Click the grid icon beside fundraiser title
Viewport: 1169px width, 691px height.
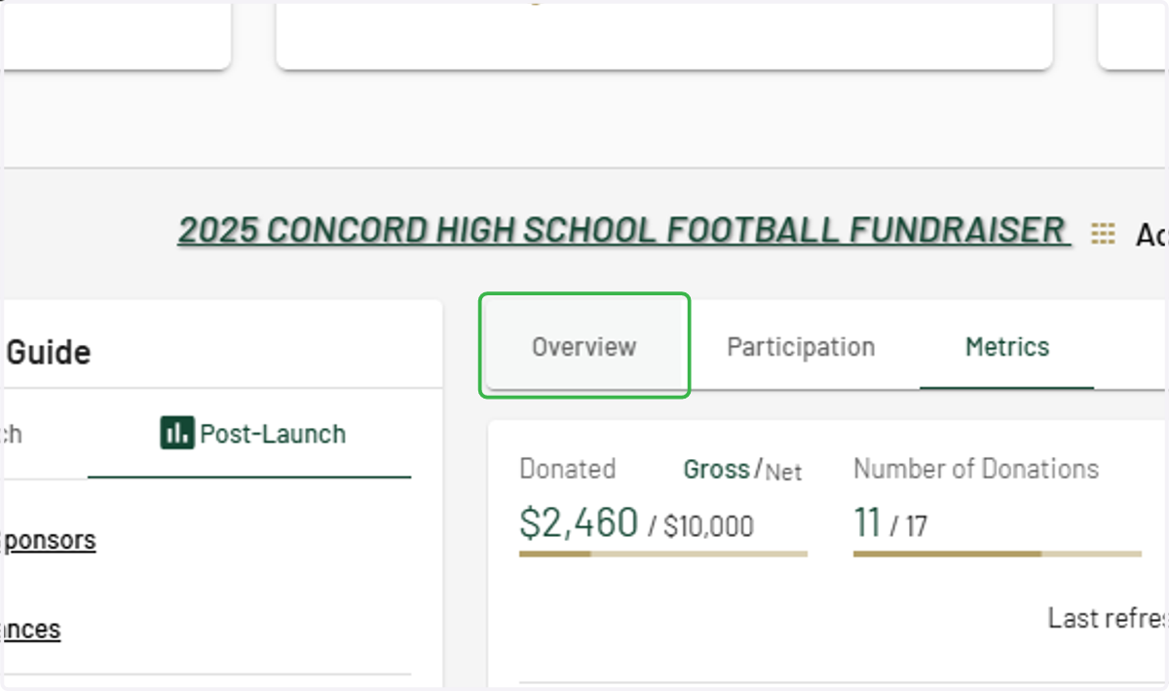click(x=1103, y=233)
